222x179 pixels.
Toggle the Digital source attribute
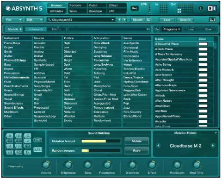coord(38,56)
